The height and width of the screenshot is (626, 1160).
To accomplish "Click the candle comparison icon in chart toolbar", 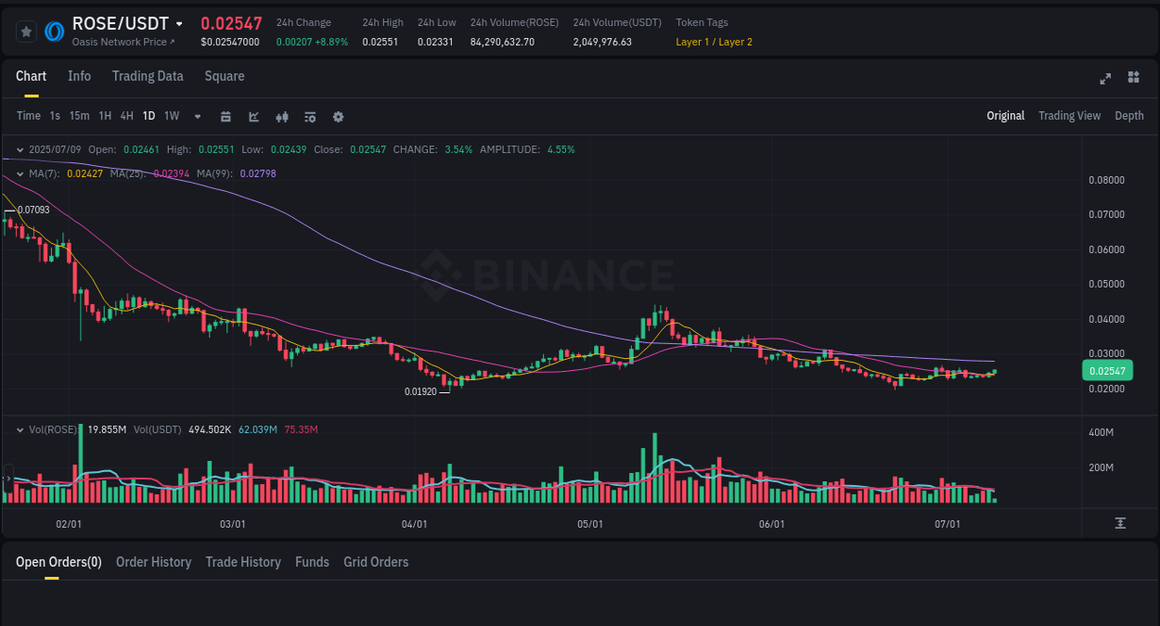I will 281,116.
